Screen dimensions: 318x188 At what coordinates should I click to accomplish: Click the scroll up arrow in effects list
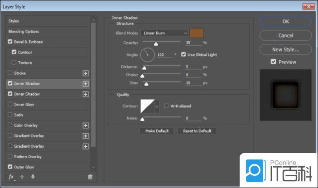pyautogui.click(x=93, y=20)
